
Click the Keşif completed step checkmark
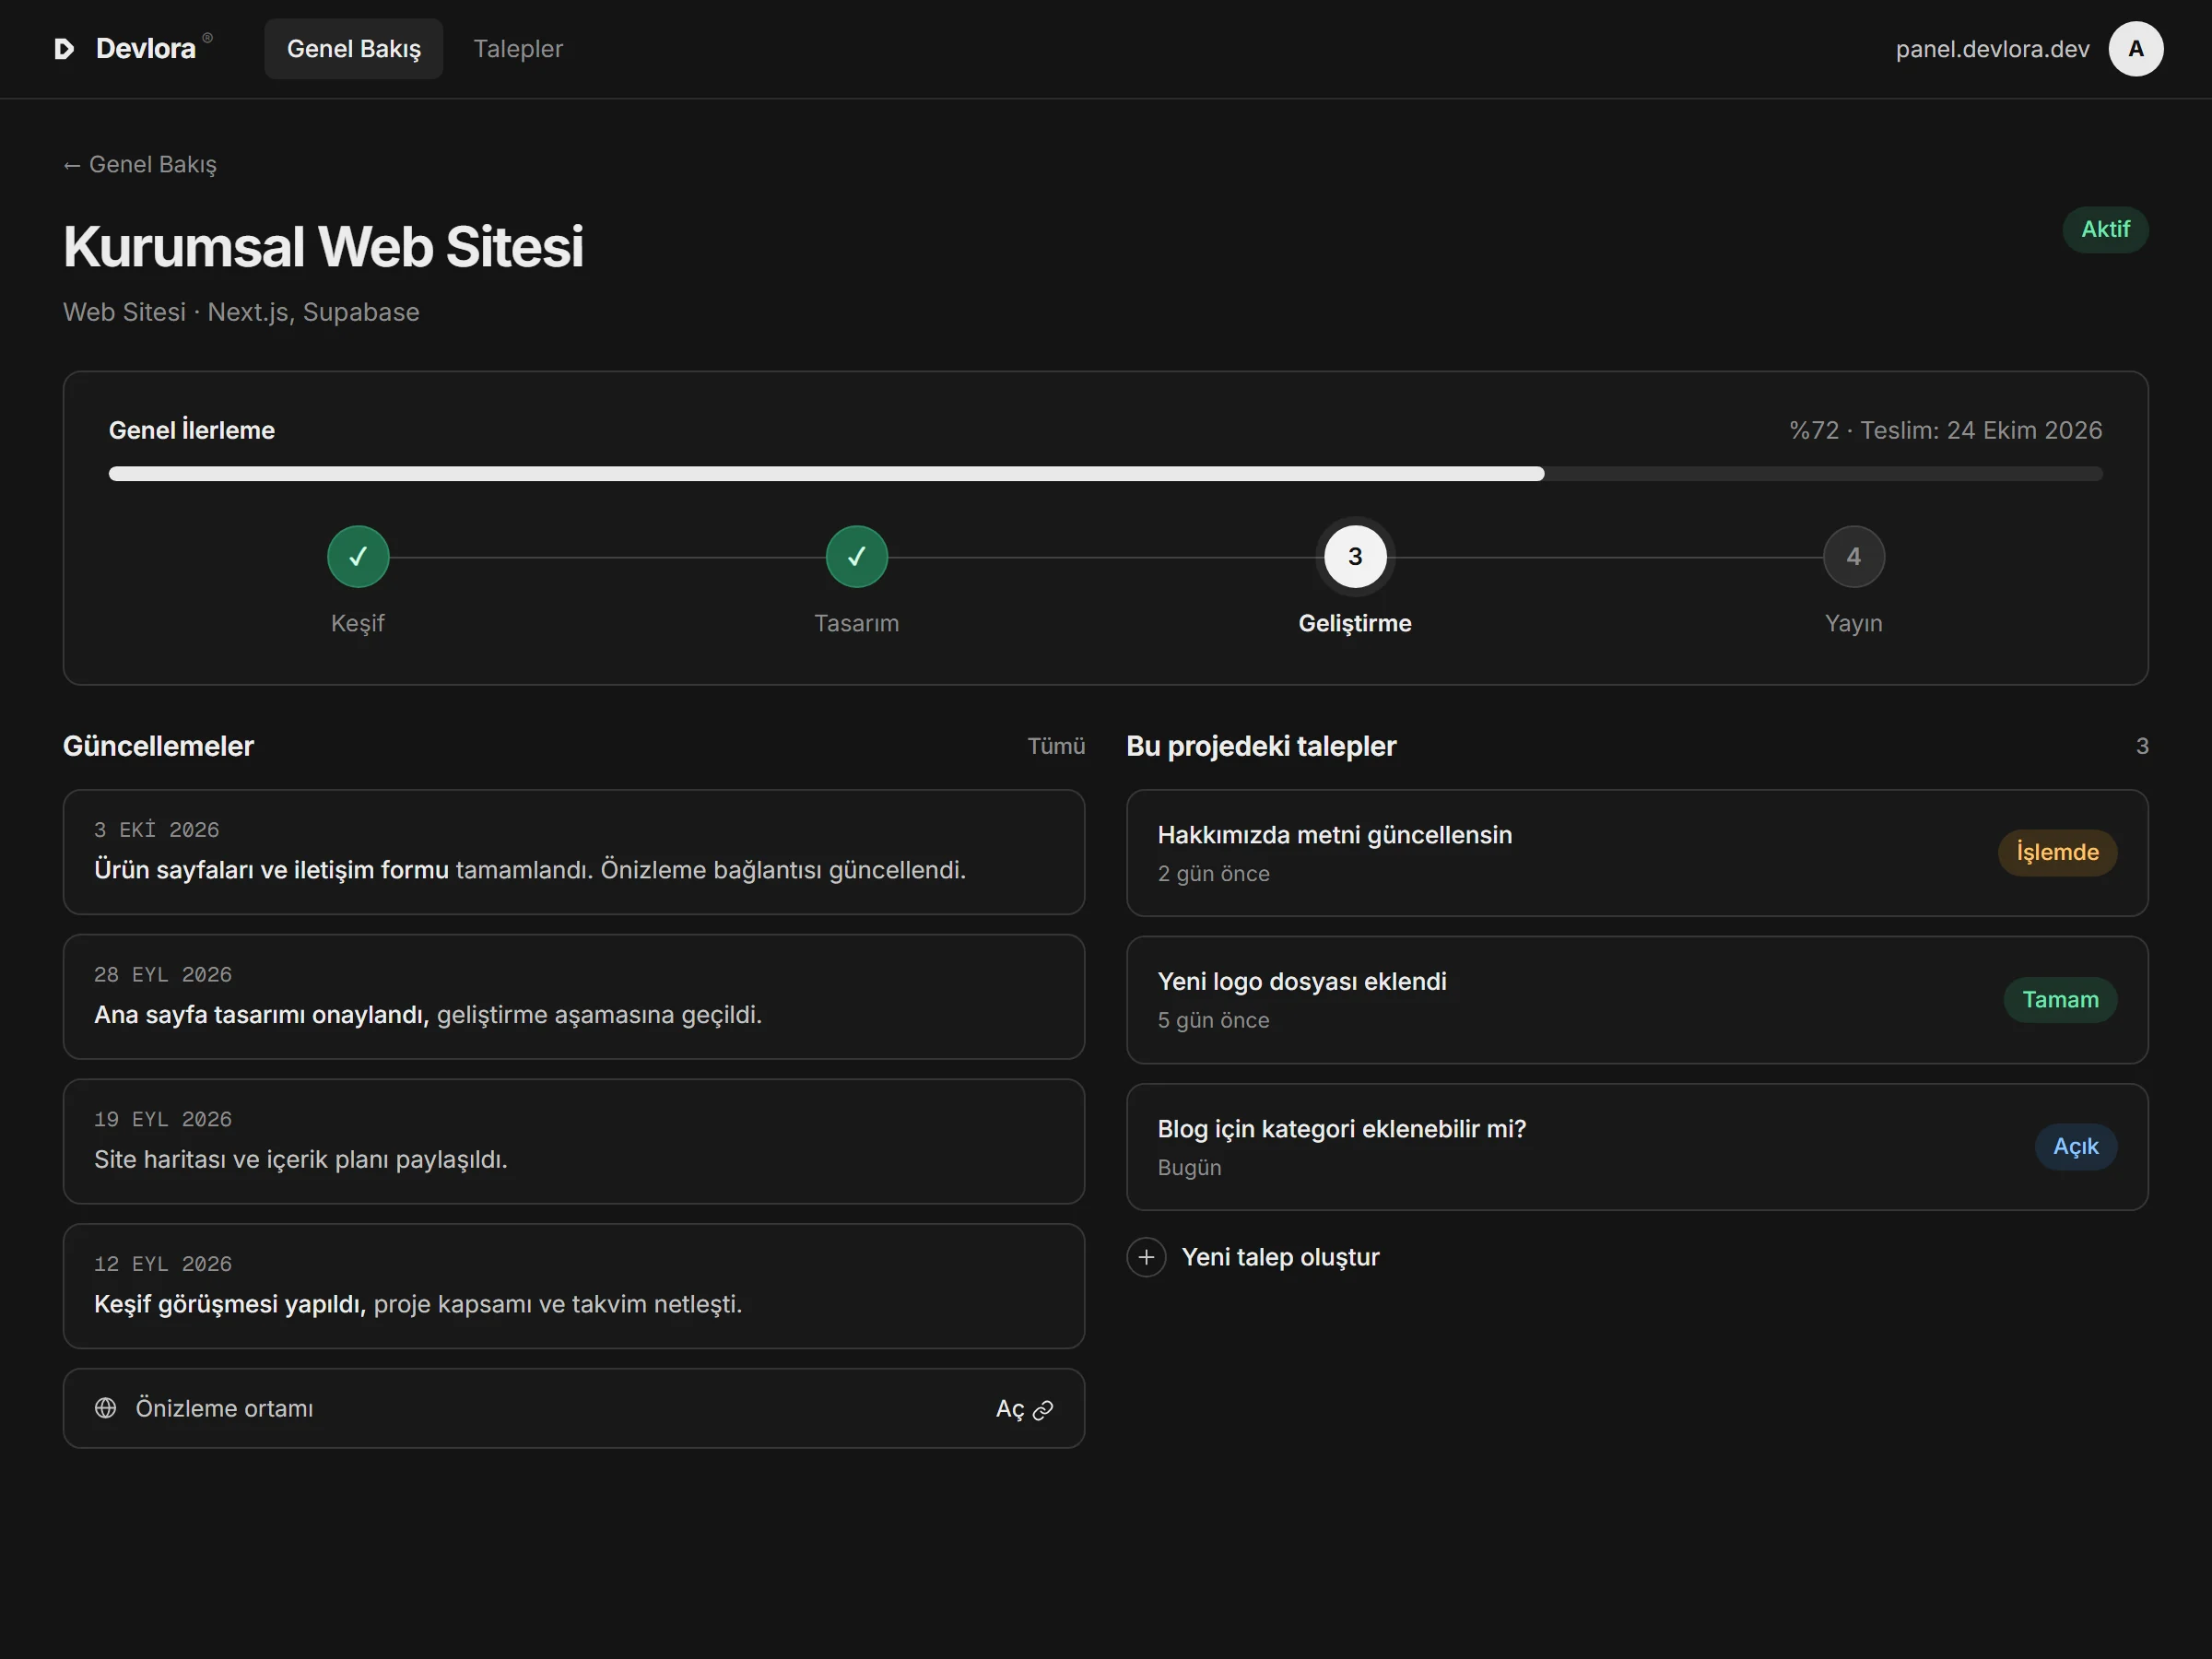click(358, 557)
